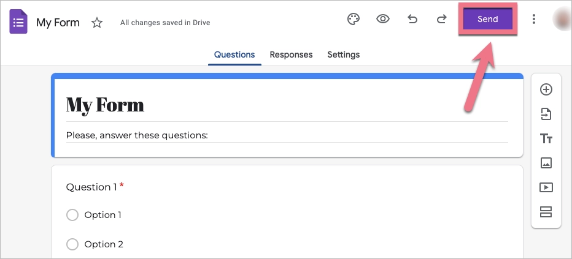The image size is (572, 259).
Task: Select the Option 2 radio button
Action: pos(72,244)
